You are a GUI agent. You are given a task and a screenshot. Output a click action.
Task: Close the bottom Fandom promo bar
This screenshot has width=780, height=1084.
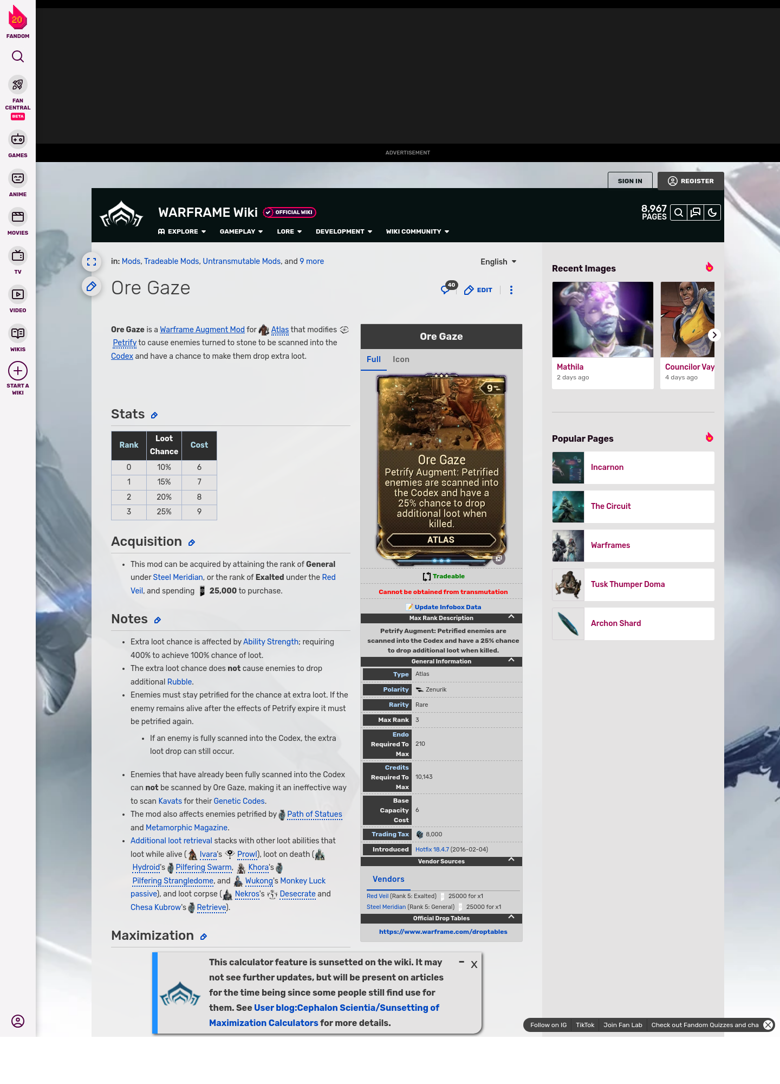[x=768, y=1025]
